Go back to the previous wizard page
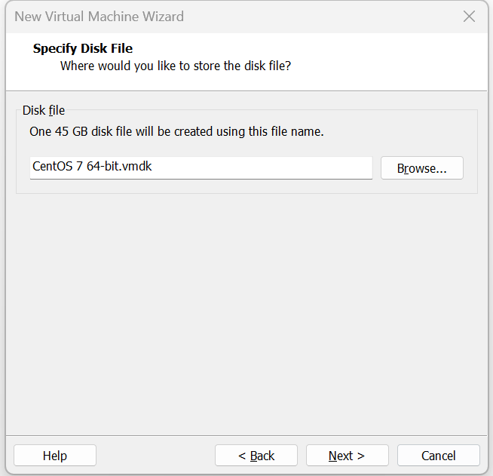 pyautogui.click(x=256, y=456)
